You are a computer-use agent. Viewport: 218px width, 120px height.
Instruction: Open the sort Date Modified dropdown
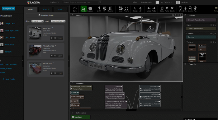58,21
